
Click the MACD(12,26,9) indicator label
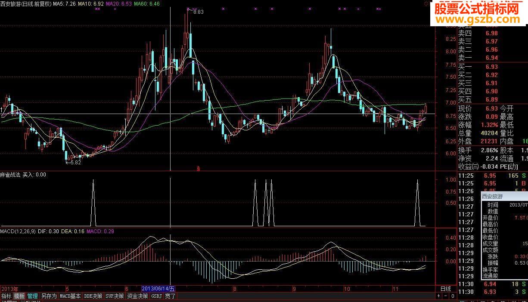(x=18, y=231)
